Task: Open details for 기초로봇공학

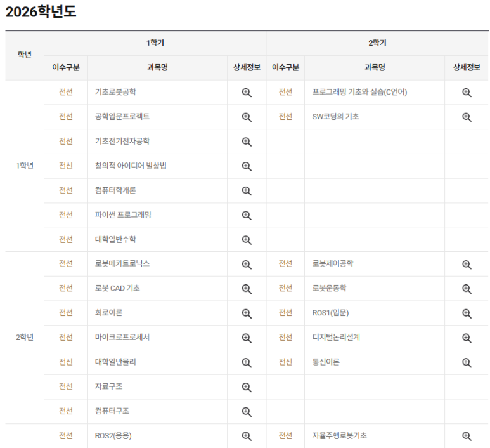Action: pos(247,93)
